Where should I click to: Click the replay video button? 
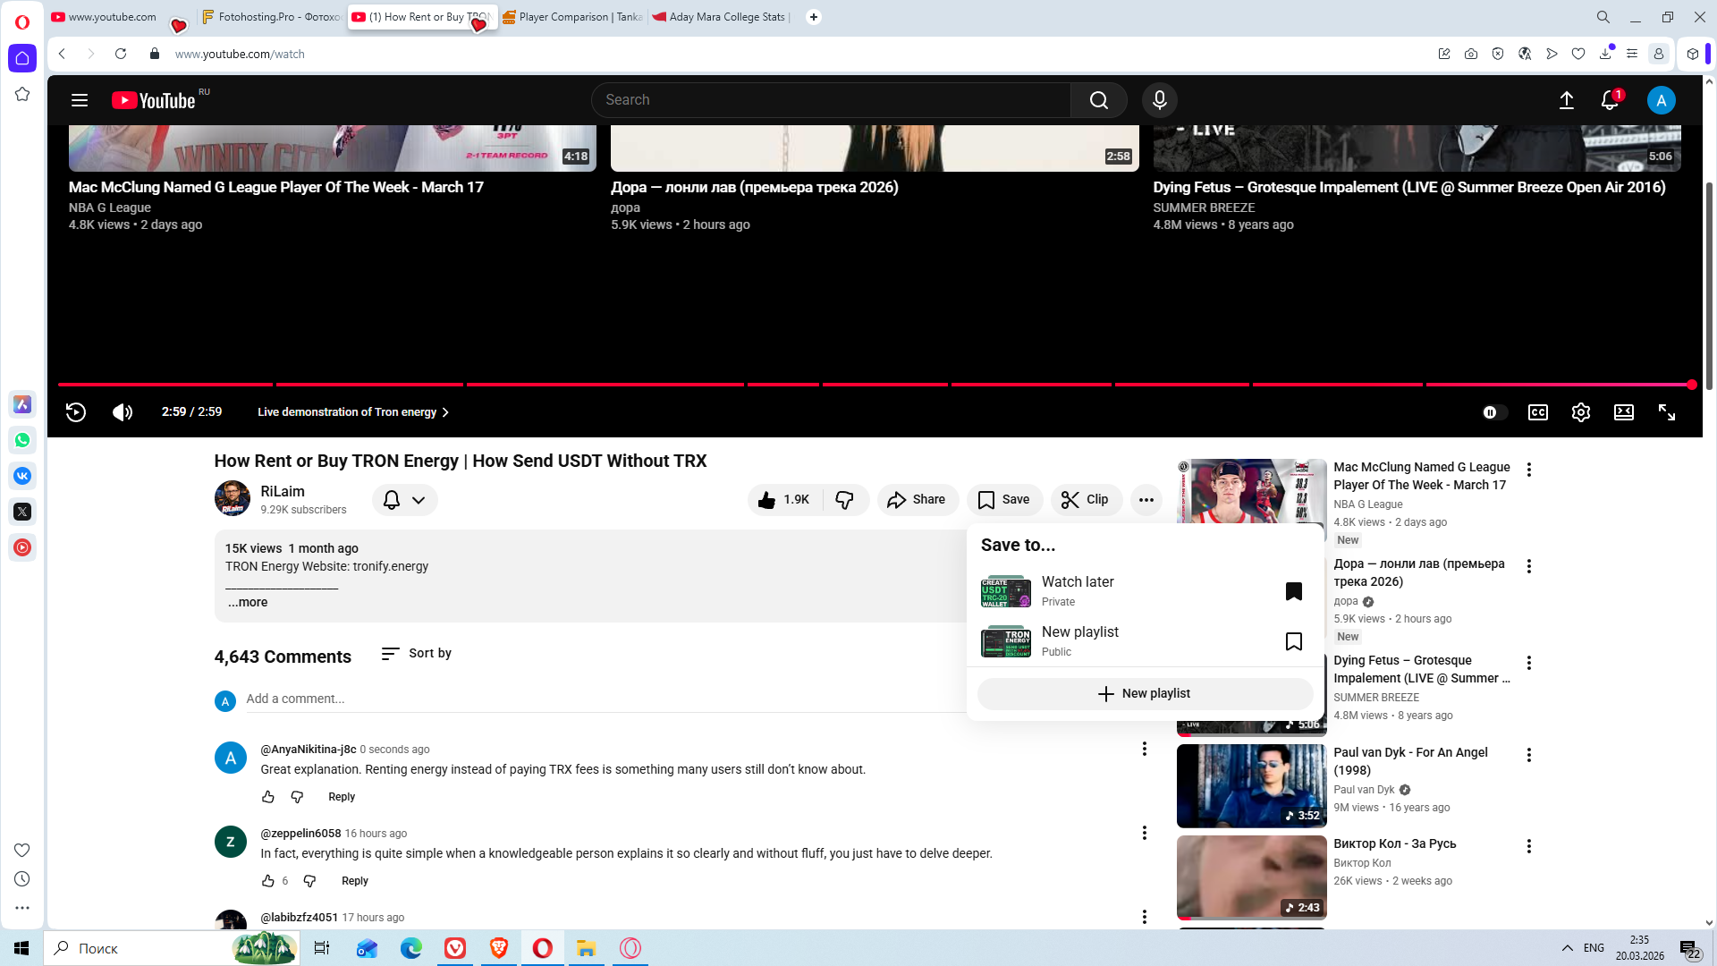pyautogui.click(x=76, y=412)
